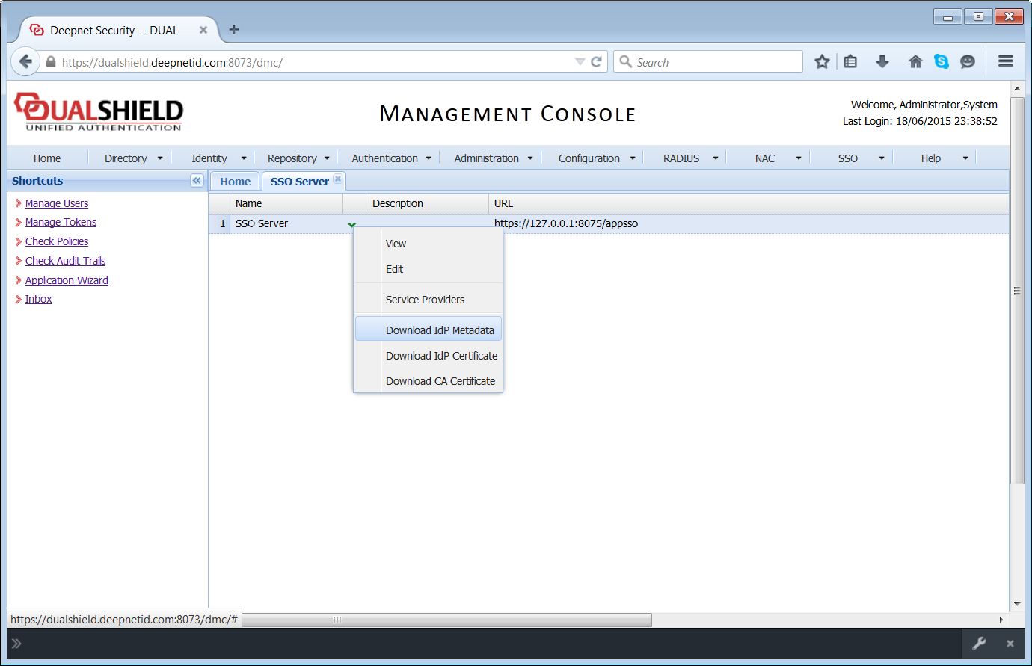Click in the browser Search field
1032x666 pixels.
click(x=716, y=62)
